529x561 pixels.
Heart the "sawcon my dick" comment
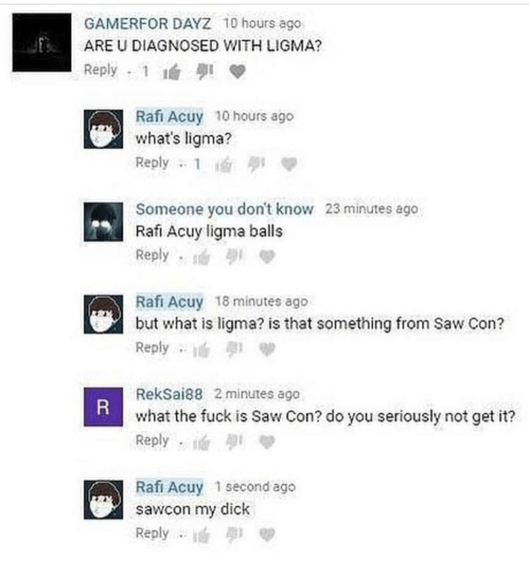[267, 535]
